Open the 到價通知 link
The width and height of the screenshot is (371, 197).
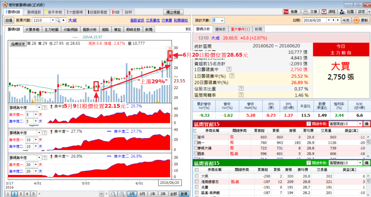[x=181, y=20]
